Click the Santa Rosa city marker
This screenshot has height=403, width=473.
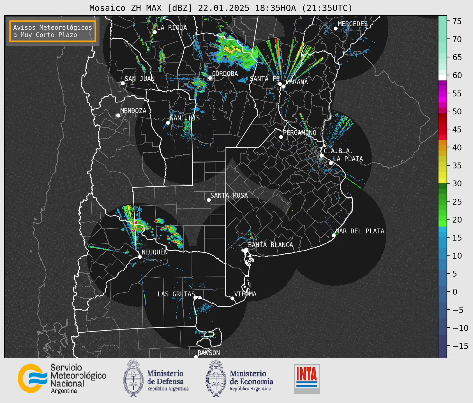coord(209,200)
